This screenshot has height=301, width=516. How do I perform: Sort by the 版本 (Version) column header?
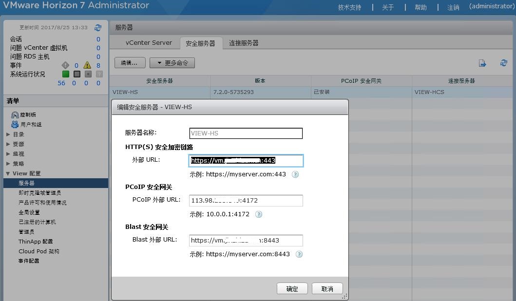(260, 81)
